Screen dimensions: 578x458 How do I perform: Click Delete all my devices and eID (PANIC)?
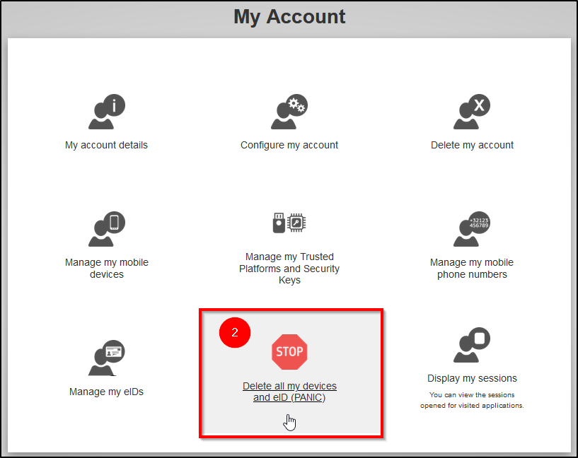point(289,392)
